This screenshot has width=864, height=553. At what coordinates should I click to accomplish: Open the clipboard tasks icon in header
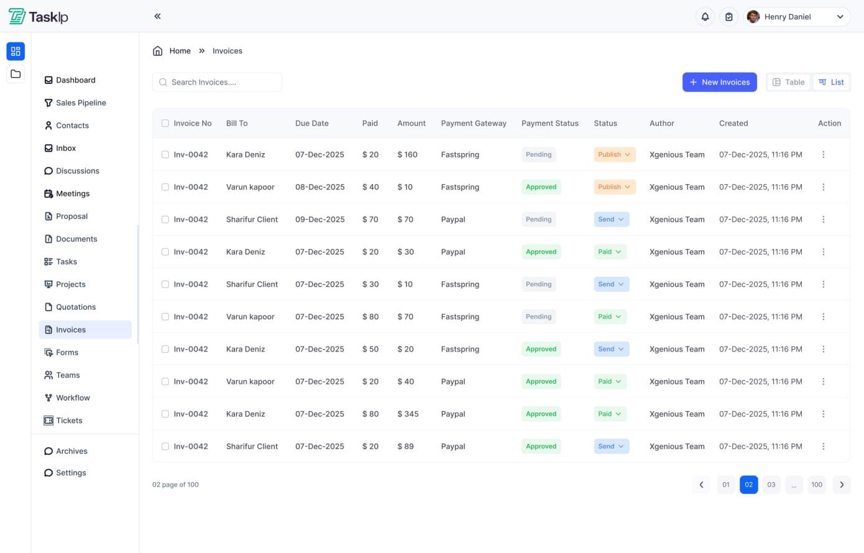[728, 17]
